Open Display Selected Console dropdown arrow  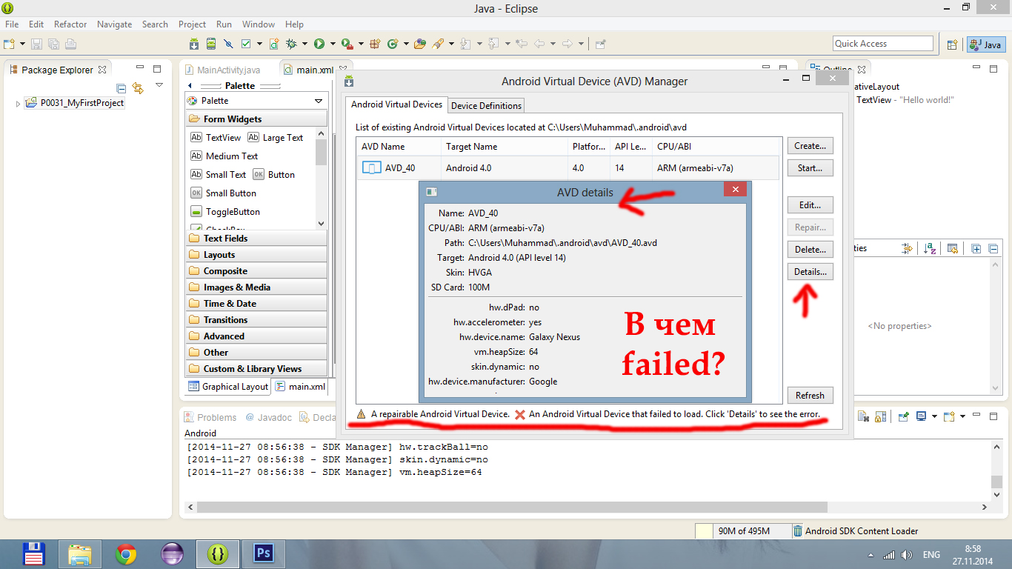click(933, 416)
